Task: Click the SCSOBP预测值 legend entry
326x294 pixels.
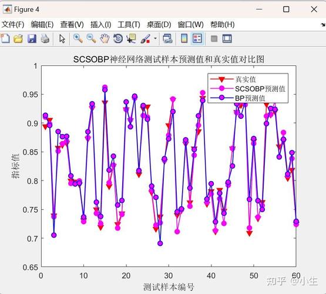Action: pyautogui.click(x=260, y=89)
